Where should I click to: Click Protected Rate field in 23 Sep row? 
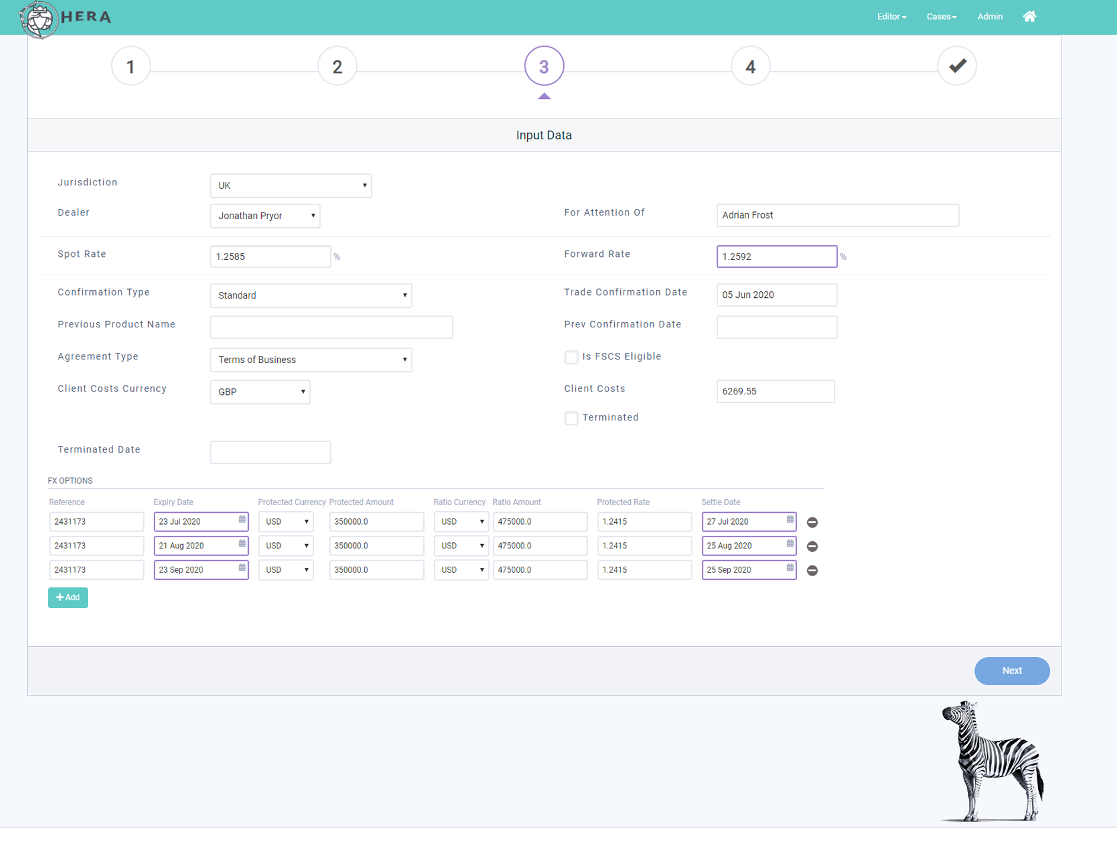point(644,570)
